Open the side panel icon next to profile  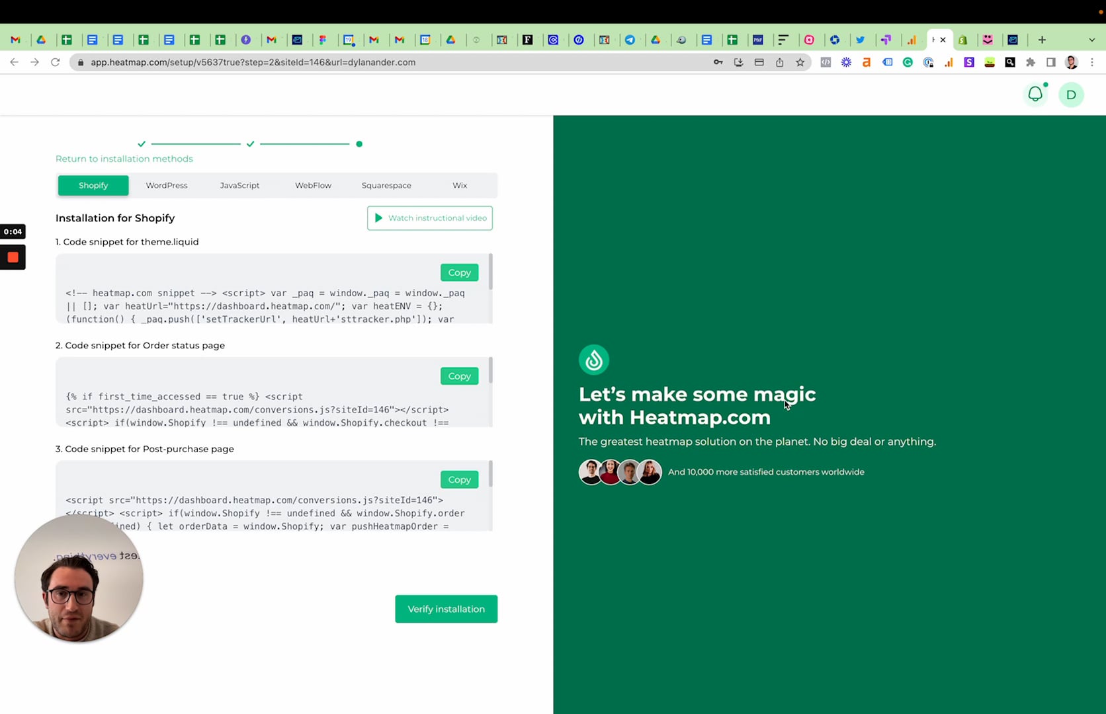tap(1050, 62)
